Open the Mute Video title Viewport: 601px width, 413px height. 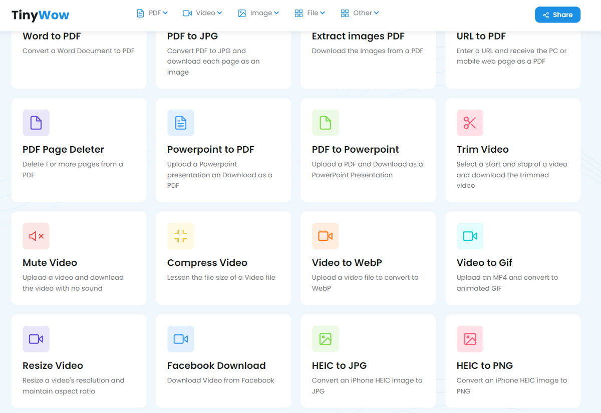coord(50,262)
